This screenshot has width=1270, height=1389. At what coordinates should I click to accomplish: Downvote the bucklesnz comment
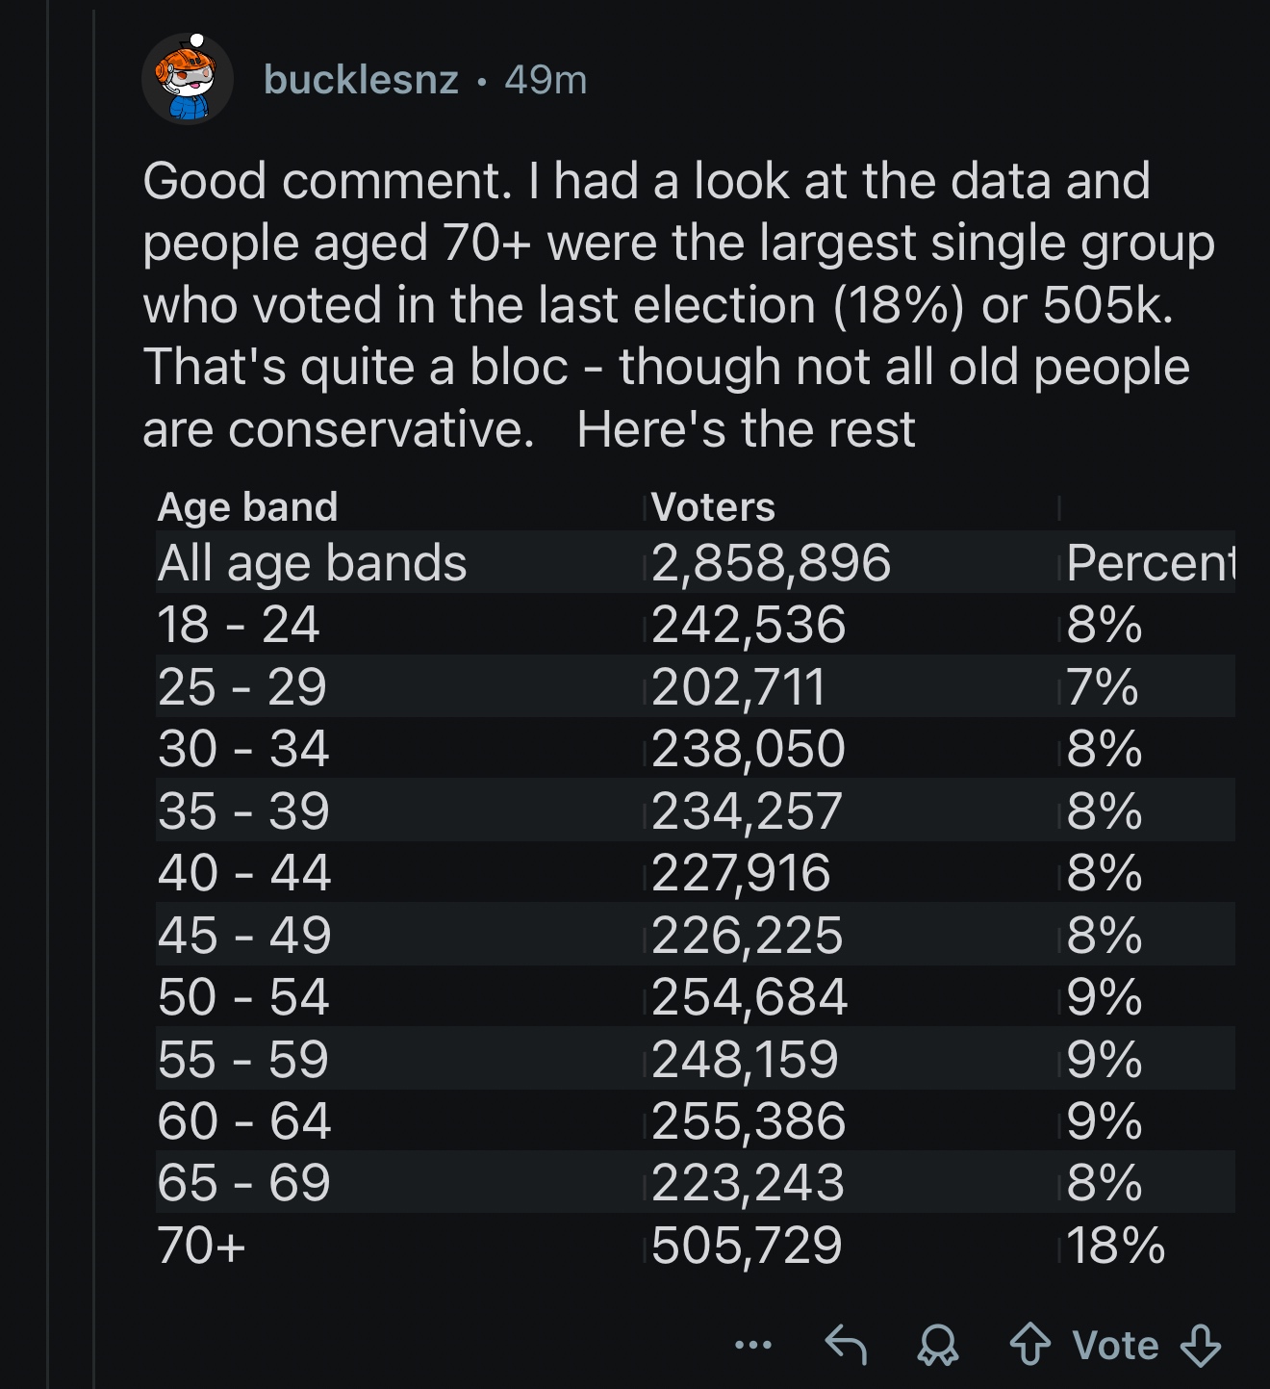tap(1200, 1345)
